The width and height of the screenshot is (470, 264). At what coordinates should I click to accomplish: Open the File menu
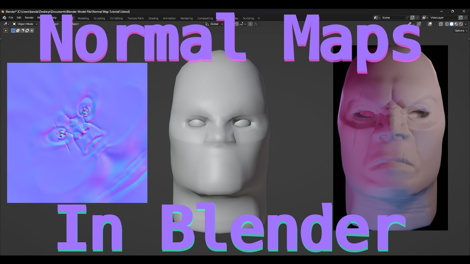(11, 18)
